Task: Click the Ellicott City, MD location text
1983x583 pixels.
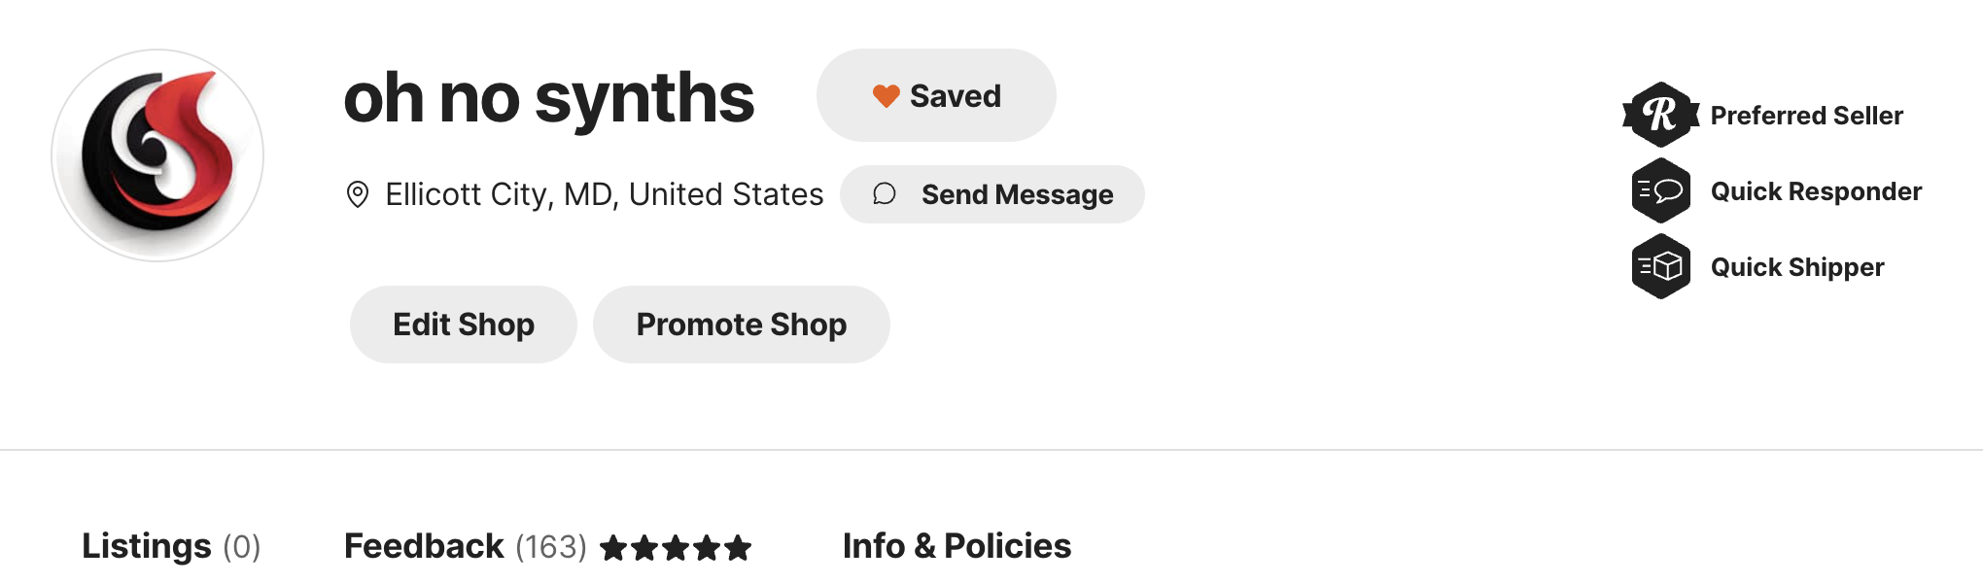Action: pyautogui.click(x=604, y=194)
